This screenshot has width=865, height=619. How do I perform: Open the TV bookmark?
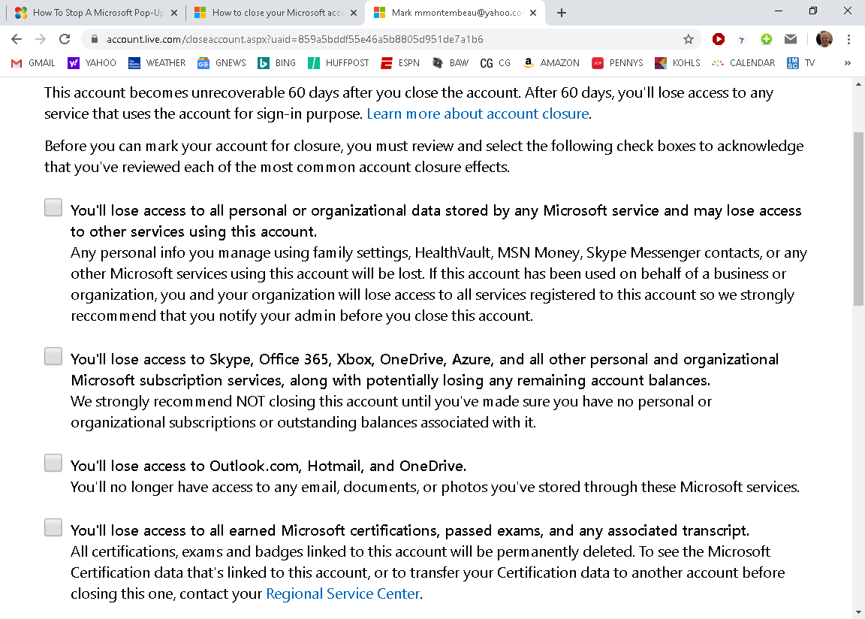point(801,63)
